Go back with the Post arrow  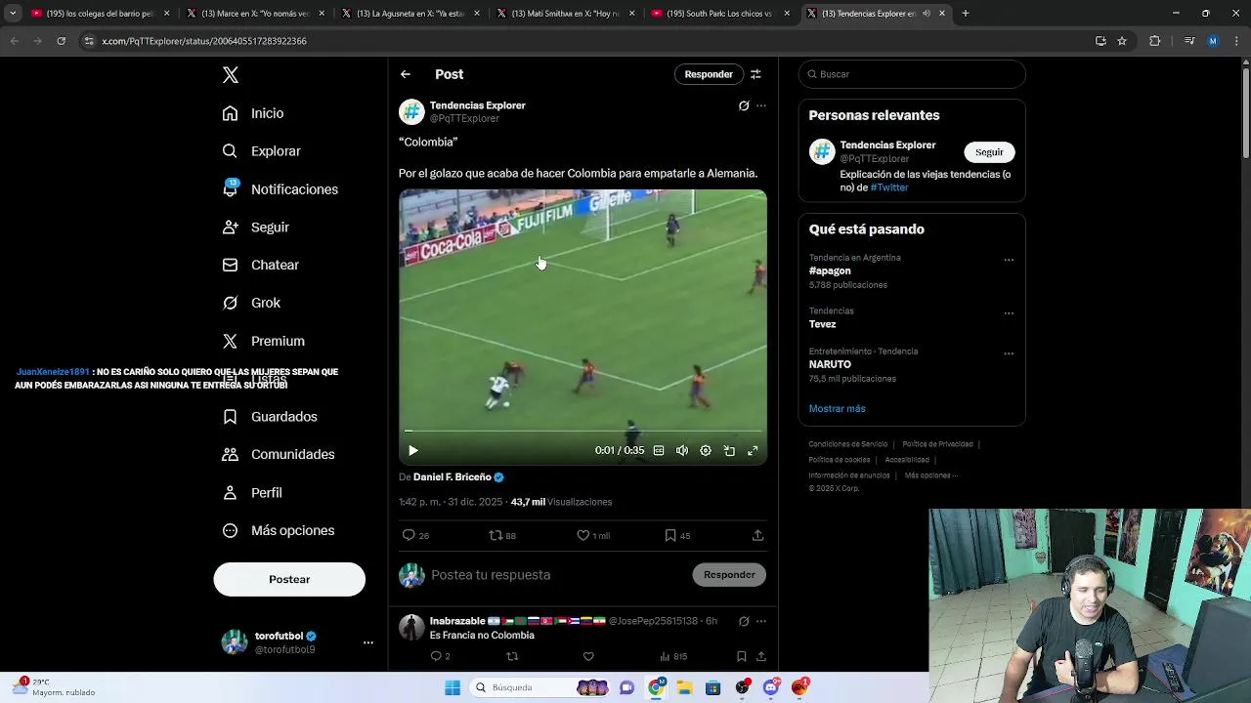pos(406,74)
